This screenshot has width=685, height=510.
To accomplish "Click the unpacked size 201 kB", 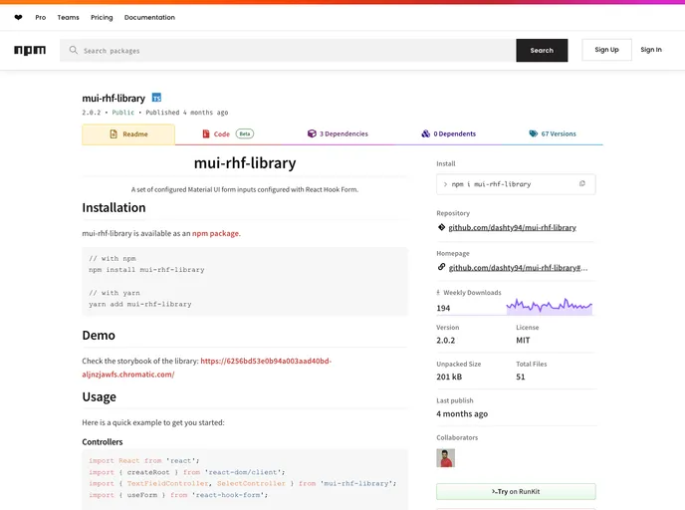I will click(x=449, y=377).
